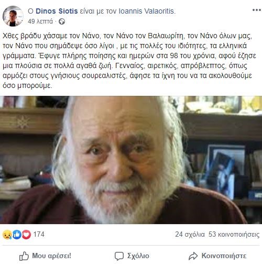Share the post via Κοινοποιήστε
This screenshot has height=266, width=262.
[217, 256]
